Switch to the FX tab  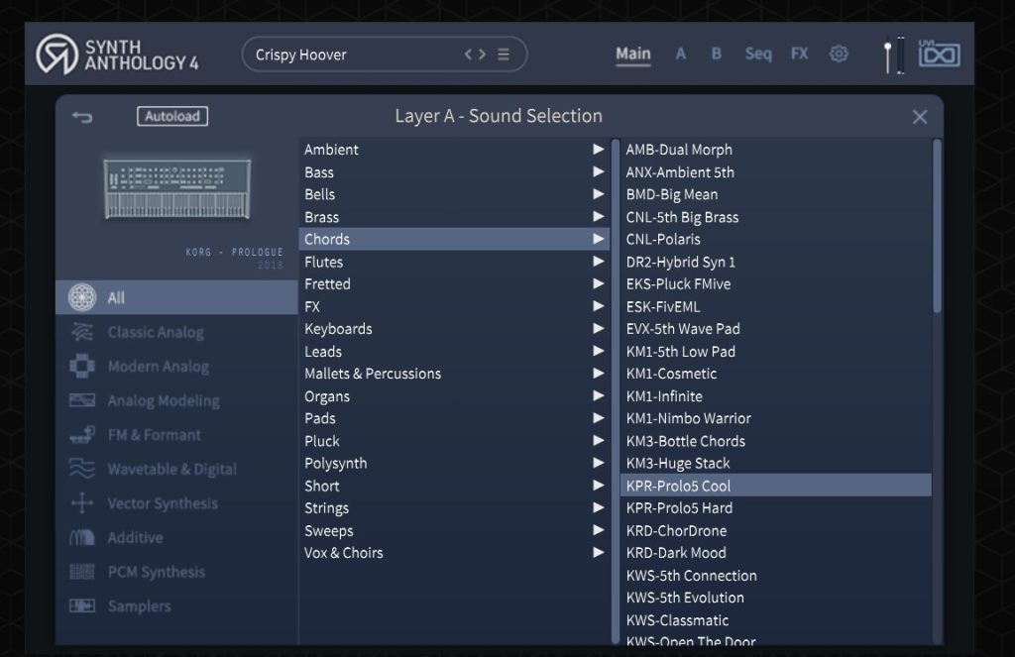pyautogui.click(x=799, y=55)
